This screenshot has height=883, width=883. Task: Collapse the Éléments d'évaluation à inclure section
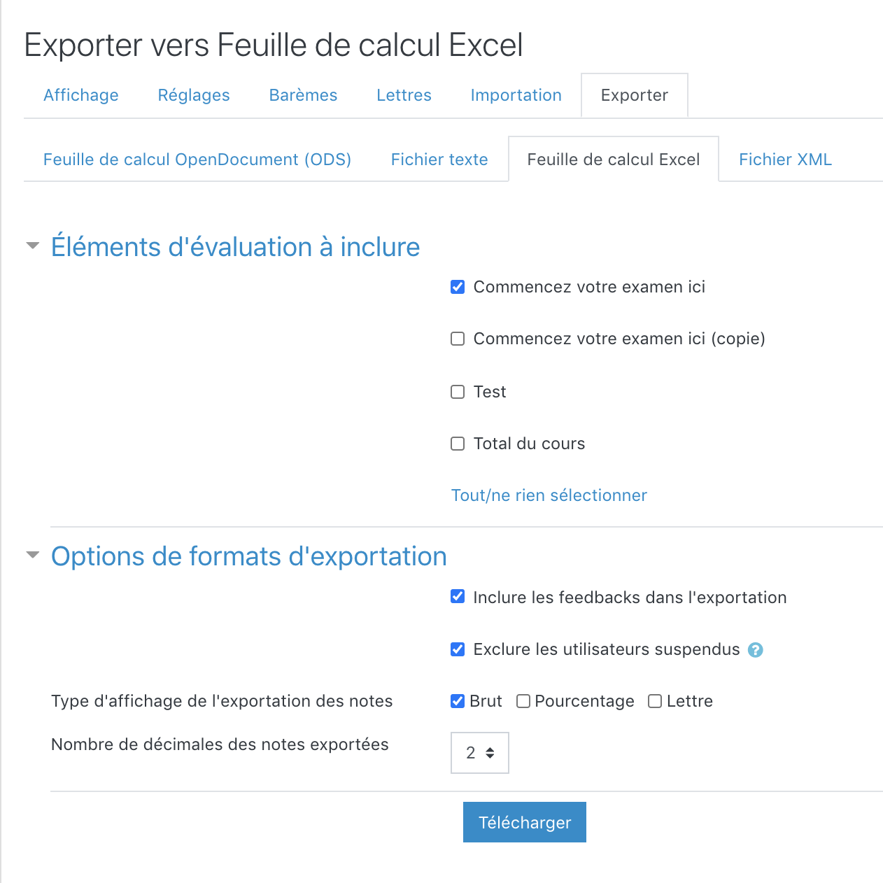[32, 246]
